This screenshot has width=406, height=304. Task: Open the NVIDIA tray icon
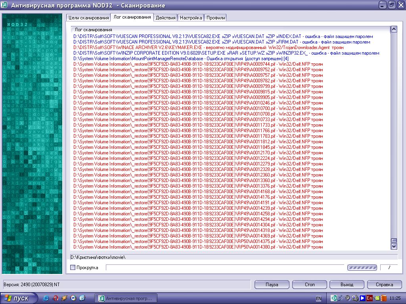click(x=377, y=298)
